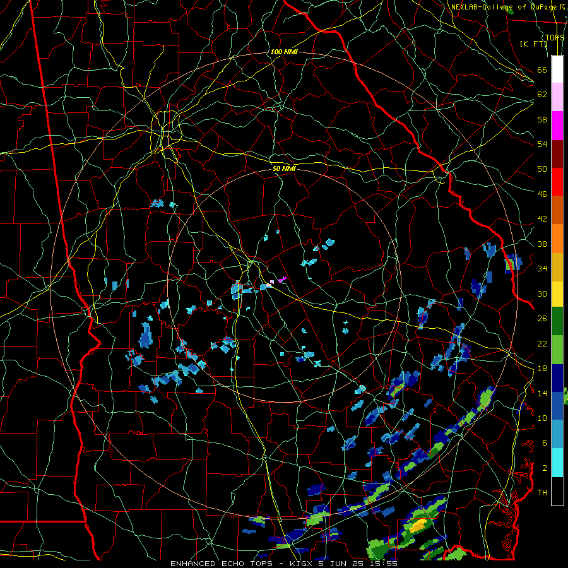Click the '66' legend value

tap(542, 69)
